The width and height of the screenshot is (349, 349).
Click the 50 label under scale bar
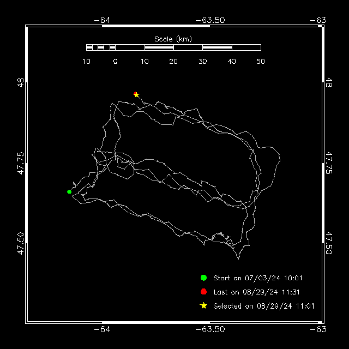click(261, 62)
